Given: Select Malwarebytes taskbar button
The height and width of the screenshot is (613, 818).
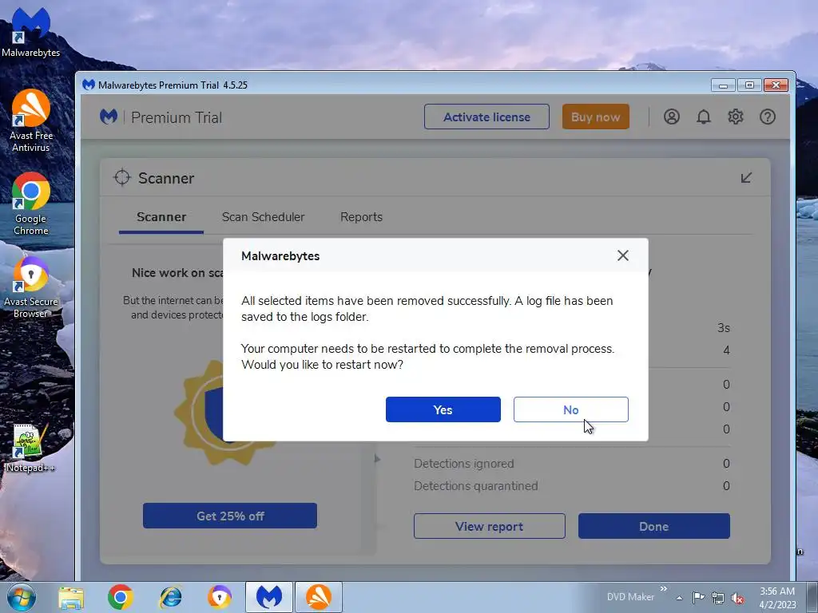Looking at the screenshot, I should [x=269, y=597].
